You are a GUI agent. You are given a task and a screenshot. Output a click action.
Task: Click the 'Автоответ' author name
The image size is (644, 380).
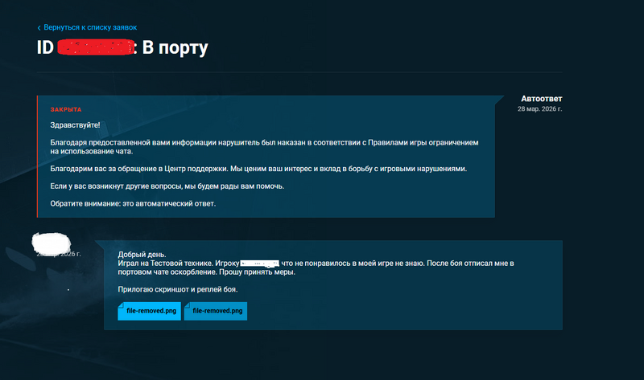pos(541,99)
